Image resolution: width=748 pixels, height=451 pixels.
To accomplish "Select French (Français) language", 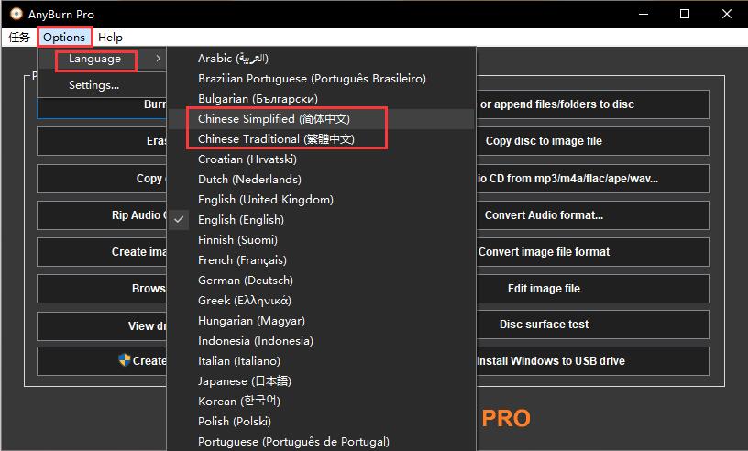I will (321, 260).
